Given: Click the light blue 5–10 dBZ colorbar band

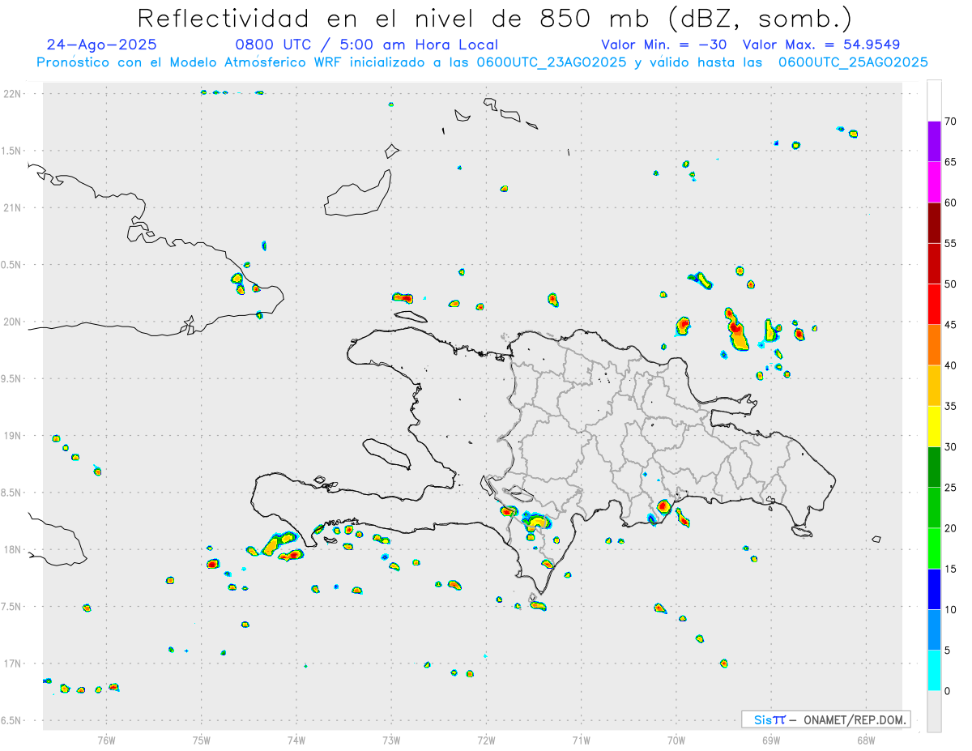Looking at the screenshot, I should [934, 629].
